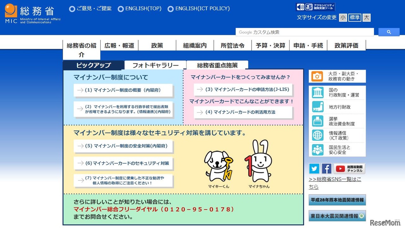Click the family icon for 国民生活と安心安全
This screenshot has width=405, height=230.
click(x=317, y=149)
